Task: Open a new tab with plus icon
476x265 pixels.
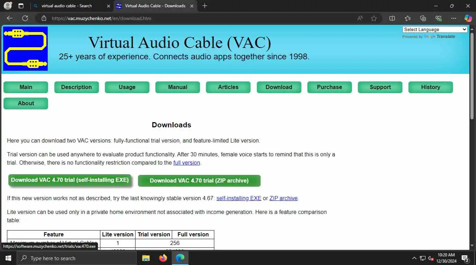Action: [204, 6]
